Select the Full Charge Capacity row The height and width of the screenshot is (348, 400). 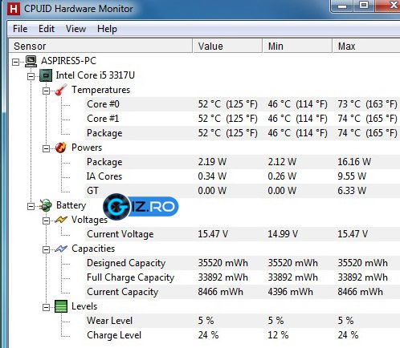pos(243,277)
